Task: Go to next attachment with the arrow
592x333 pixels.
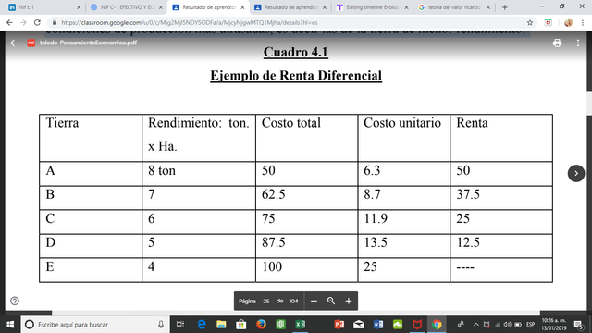Action: pos(576,173)
